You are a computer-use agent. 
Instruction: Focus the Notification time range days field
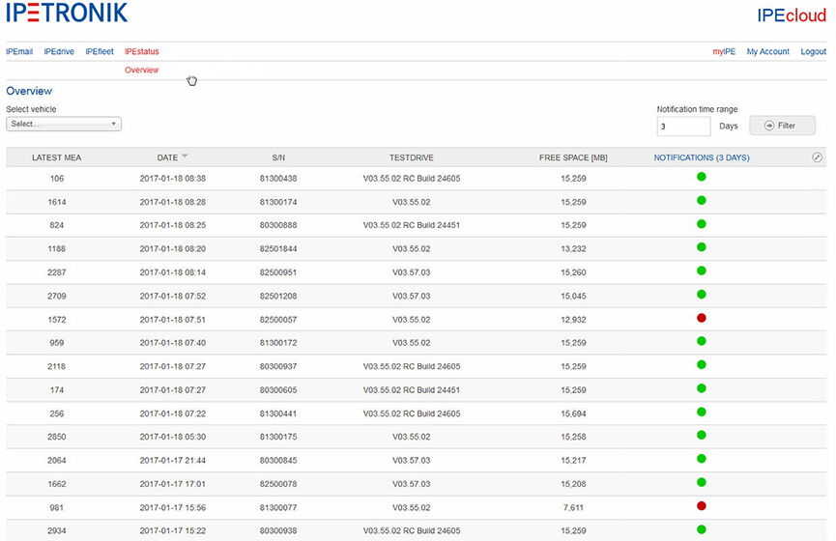(x=683, y=127)
